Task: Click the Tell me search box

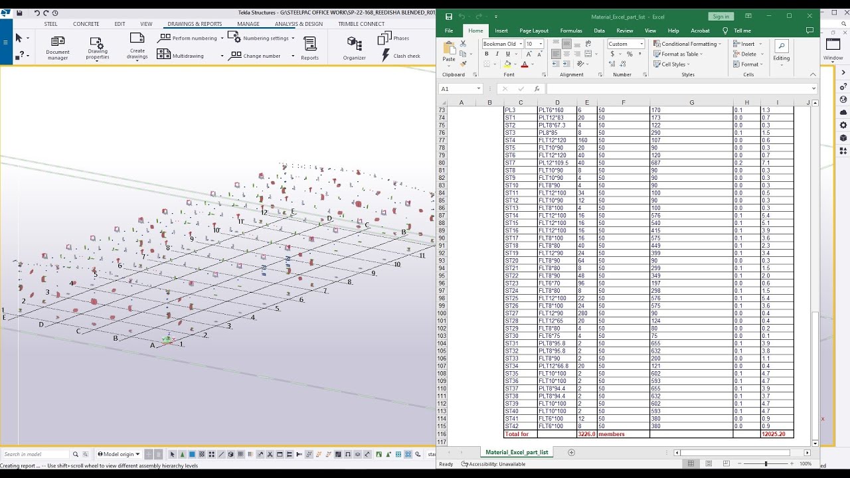Action: coord(737,31)
